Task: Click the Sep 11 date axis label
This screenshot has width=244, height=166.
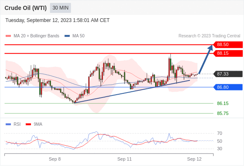Action: click(x=124, y=159)
